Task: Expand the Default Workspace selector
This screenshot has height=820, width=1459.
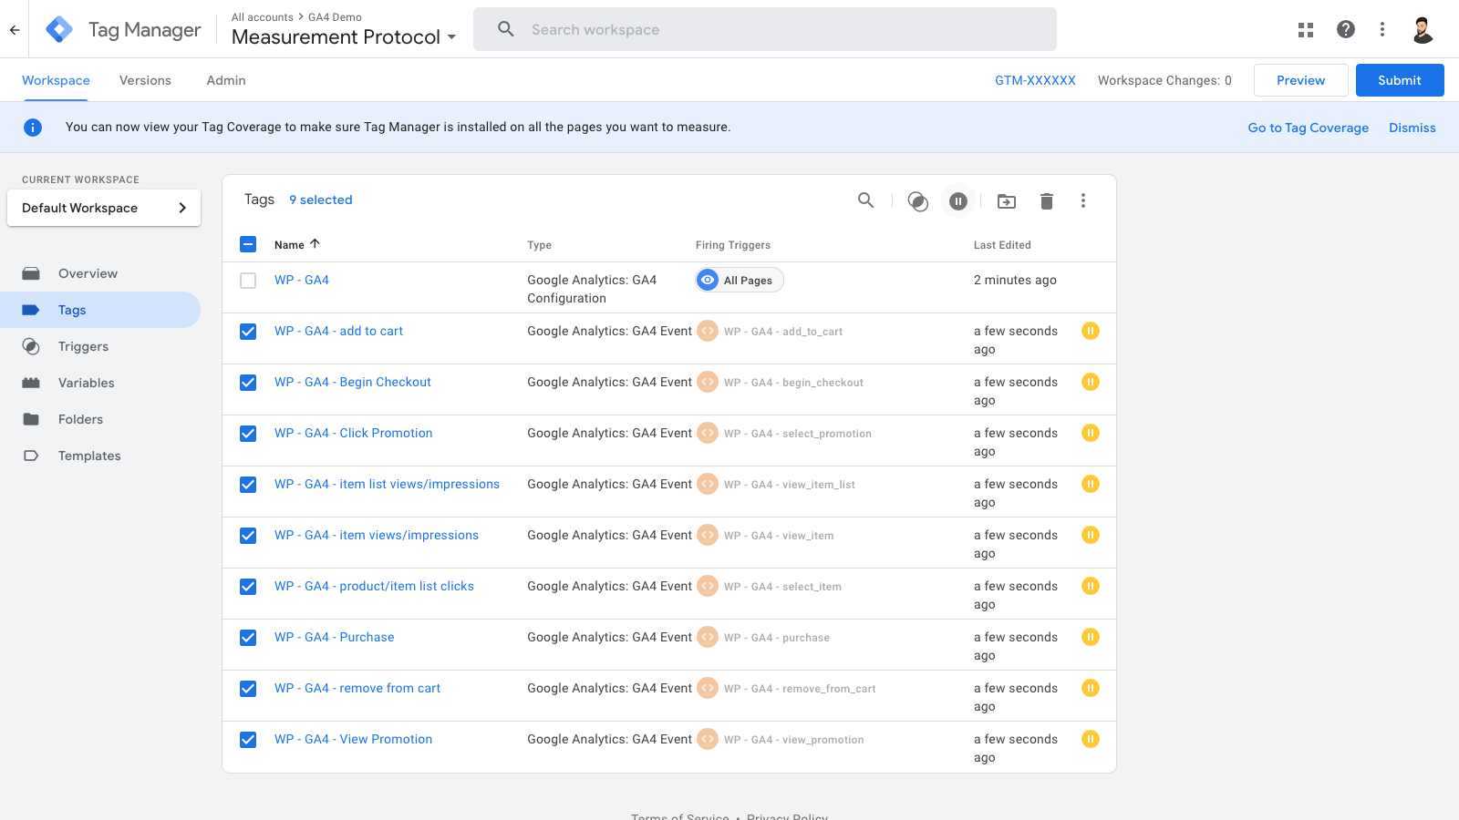Action: point(104,208)
